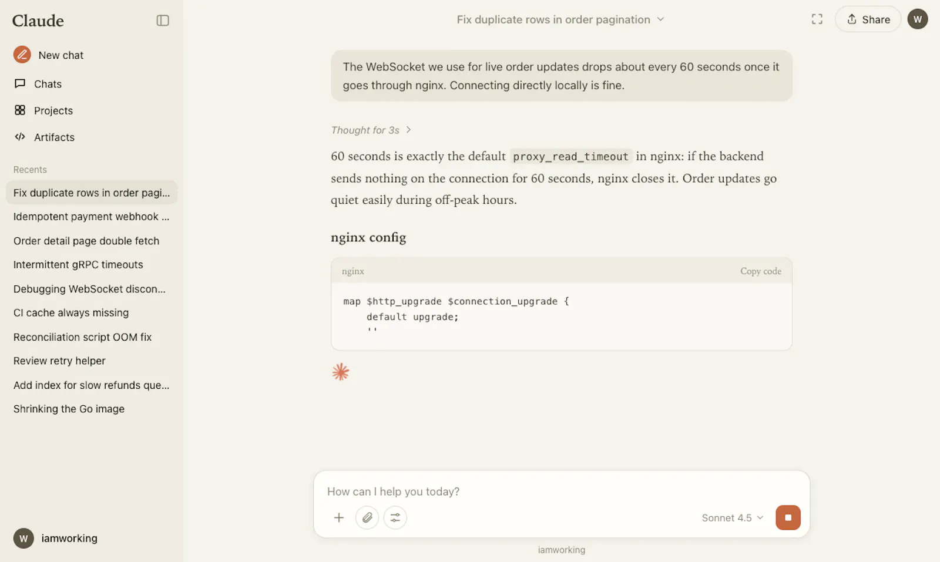
Task: Click the Artifacts code icon
Action: point(20,137)
